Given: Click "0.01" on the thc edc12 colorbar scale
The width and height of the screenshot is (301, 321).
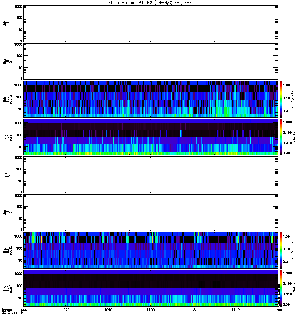Looking at the screenshot, I should click(x=287, y=262).
